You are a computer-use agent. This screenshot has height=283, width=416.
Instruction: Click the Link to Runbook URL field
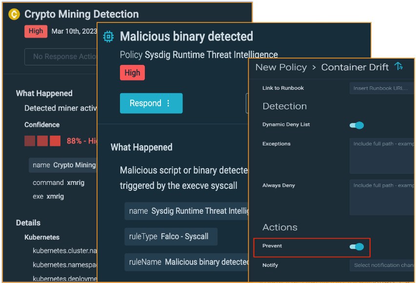[382, 88]
